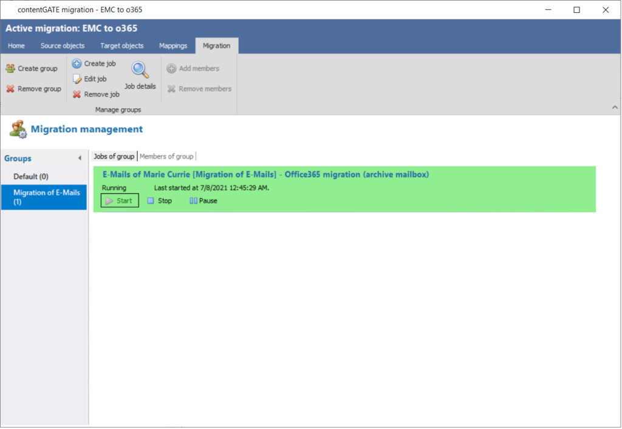
Task: Open the E-Mails of Marie Currie job title
Action: 265,174
